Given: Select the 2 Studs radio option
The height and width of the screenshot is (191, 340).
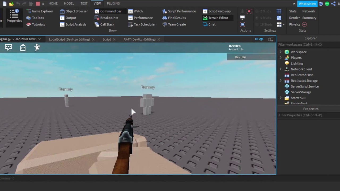Looking at the screenshot, I should [x=263, y=11].
